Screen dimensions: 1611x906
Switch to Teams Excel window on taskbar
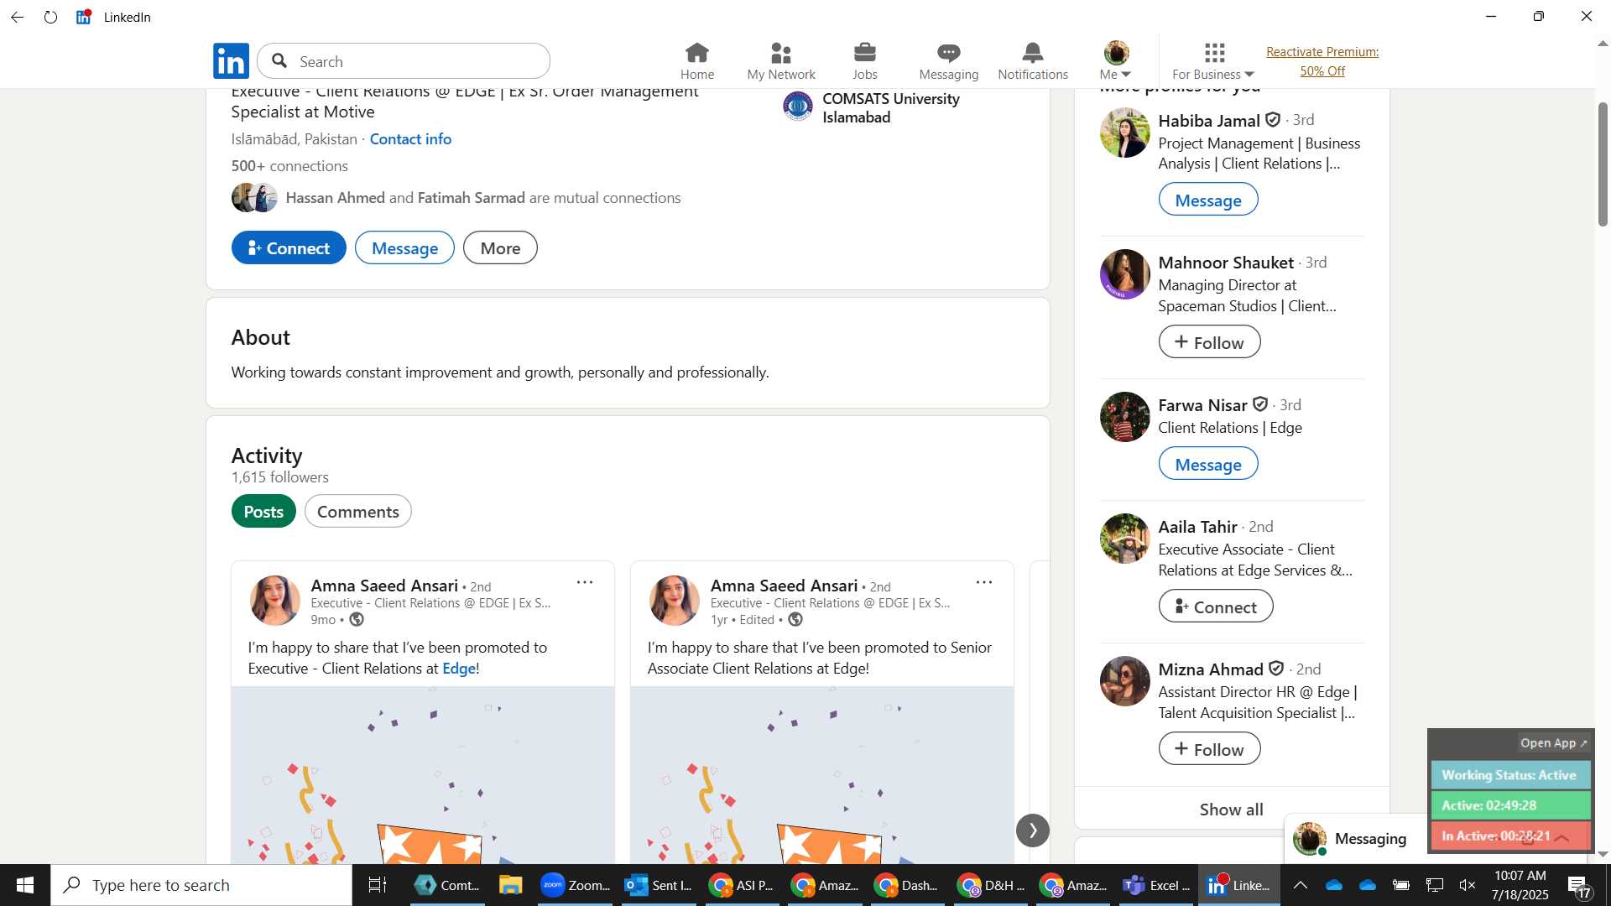point(1156,885)
